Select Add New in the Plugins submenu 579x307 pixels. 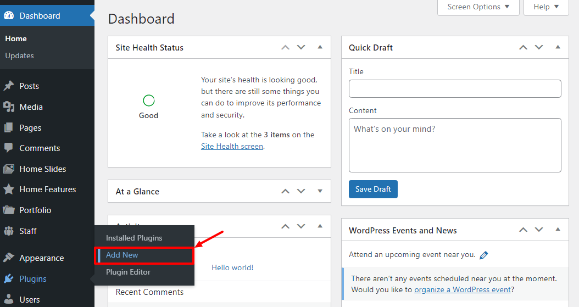[x=122, y=255]
